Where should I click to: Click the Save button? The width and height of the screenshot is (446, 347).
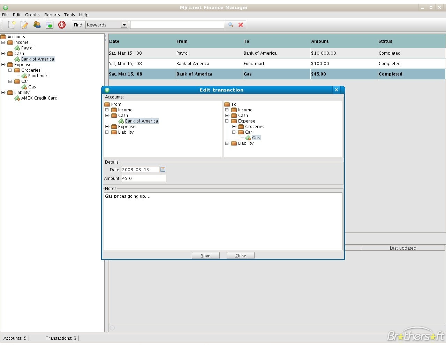pos(206,255)
